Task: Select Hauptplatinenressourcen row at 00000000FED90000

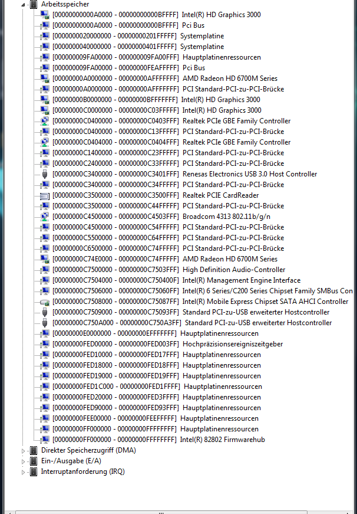Action: [x=157, y=408]
